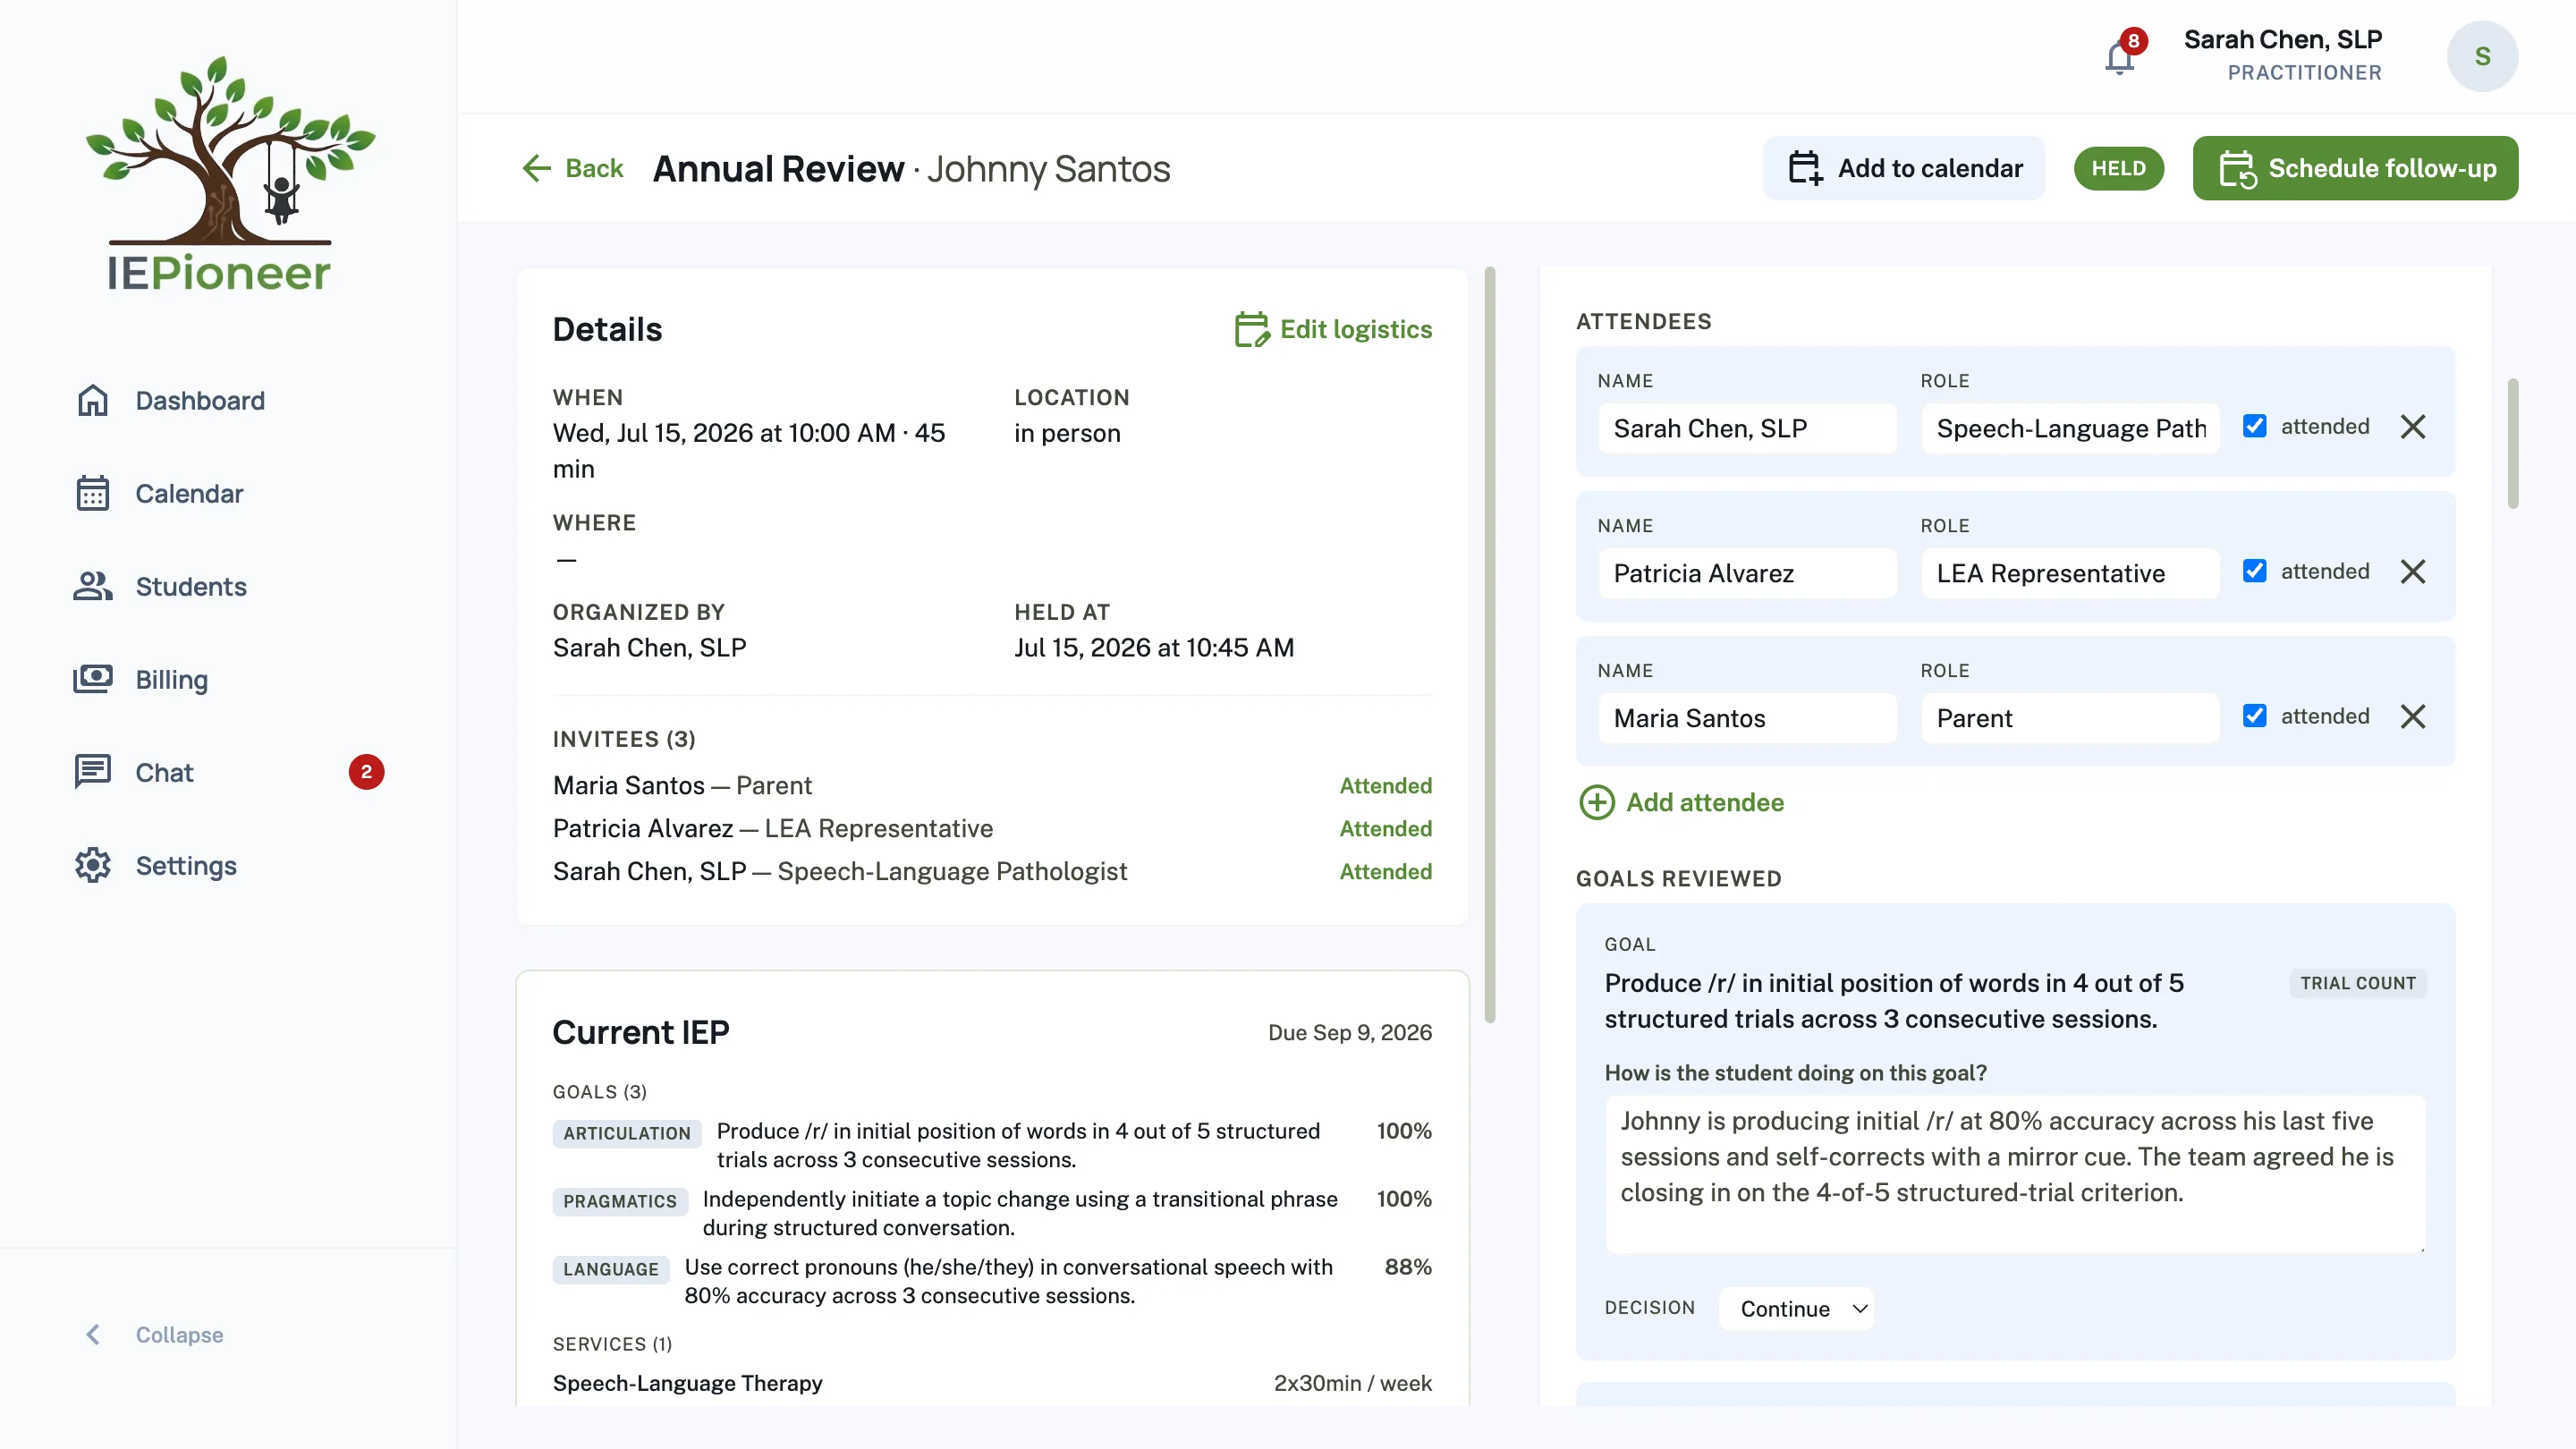Open the user avatar S menu

click(x=2482, y=56)
